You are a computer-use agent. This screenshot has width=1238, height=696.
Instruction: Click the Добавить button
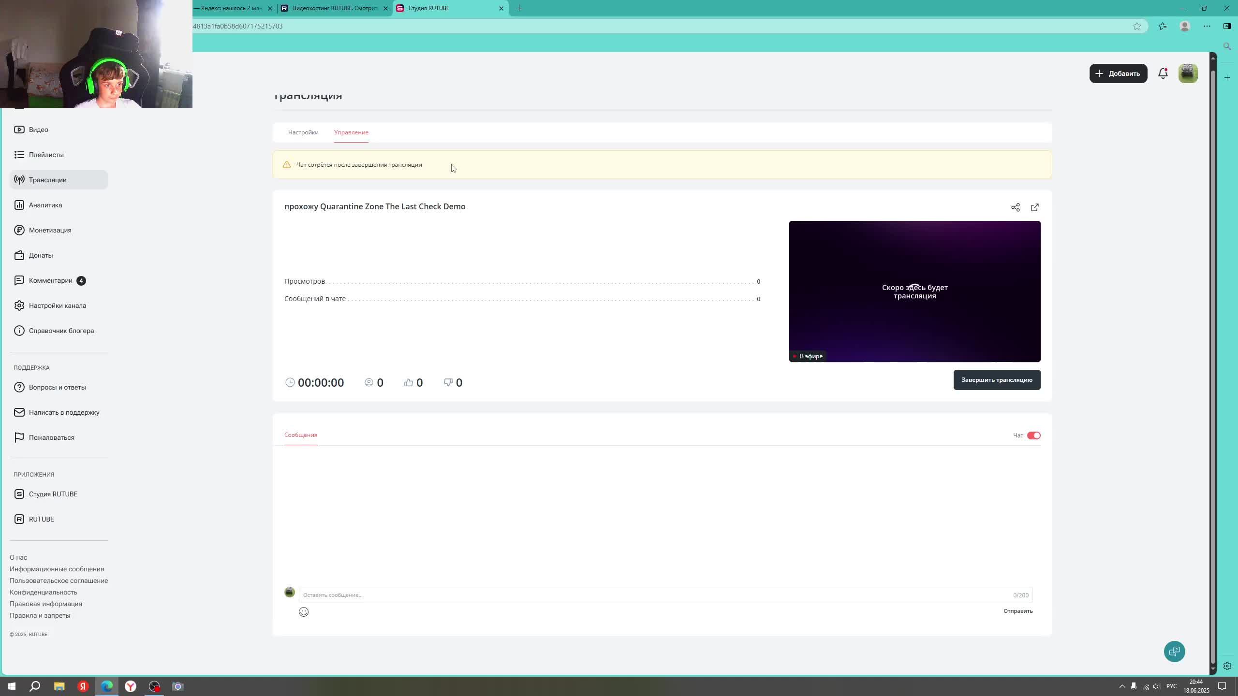1118,73
